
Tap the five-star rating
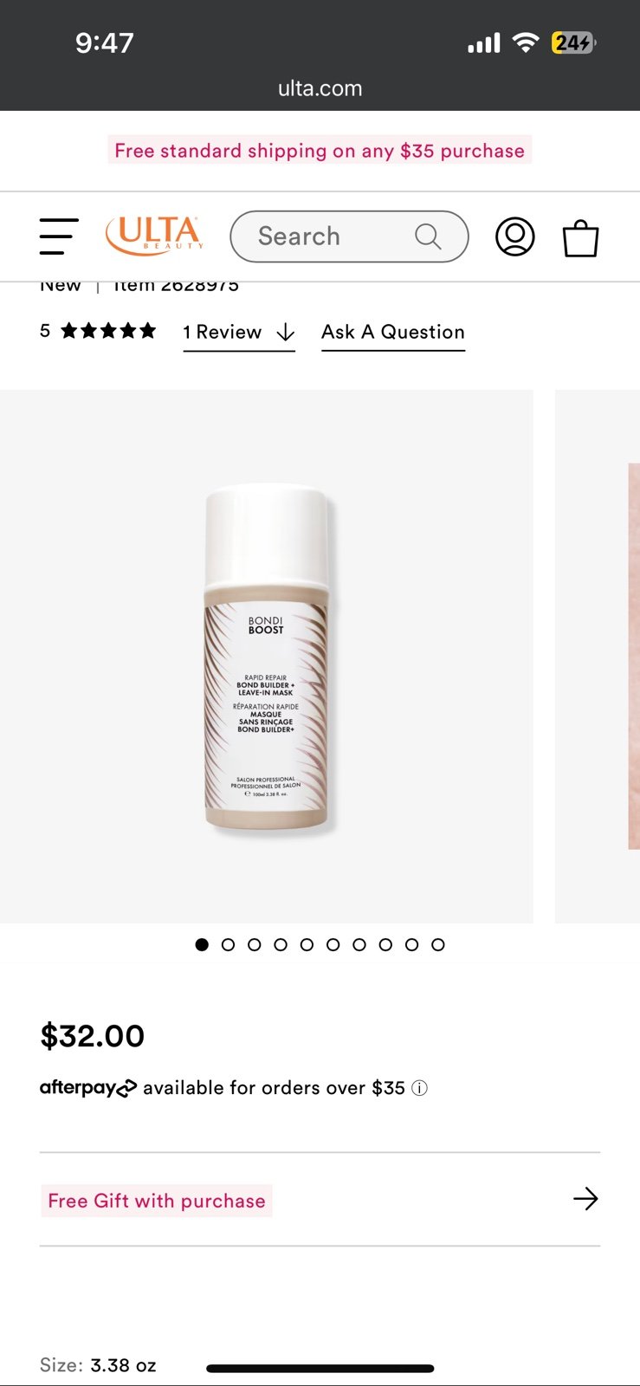point(108,330)
